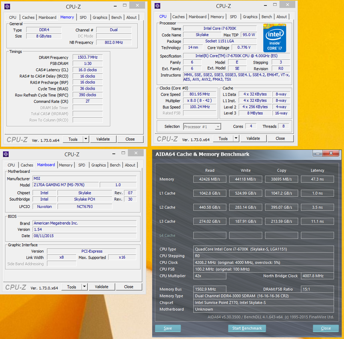This screenshot has width=344, height=339.
Task: Switch to the Caches tab in the Mainboard window
Action: [x=27, y=165]
